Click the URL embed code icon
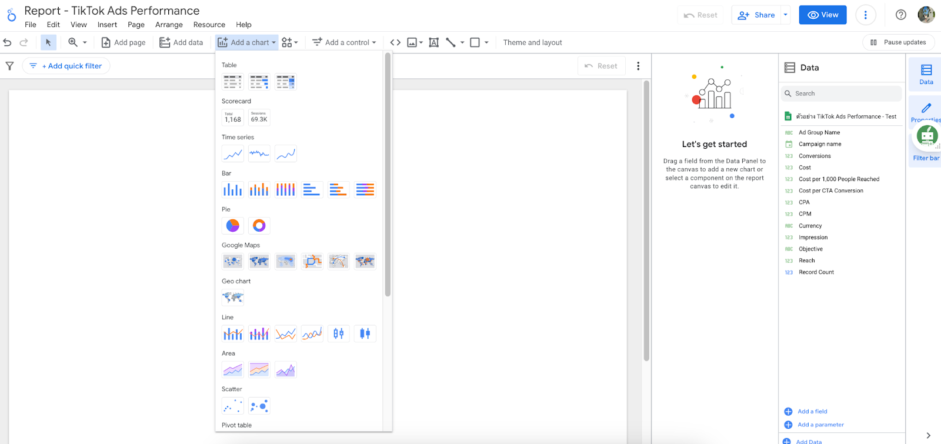 coord(395,42)
